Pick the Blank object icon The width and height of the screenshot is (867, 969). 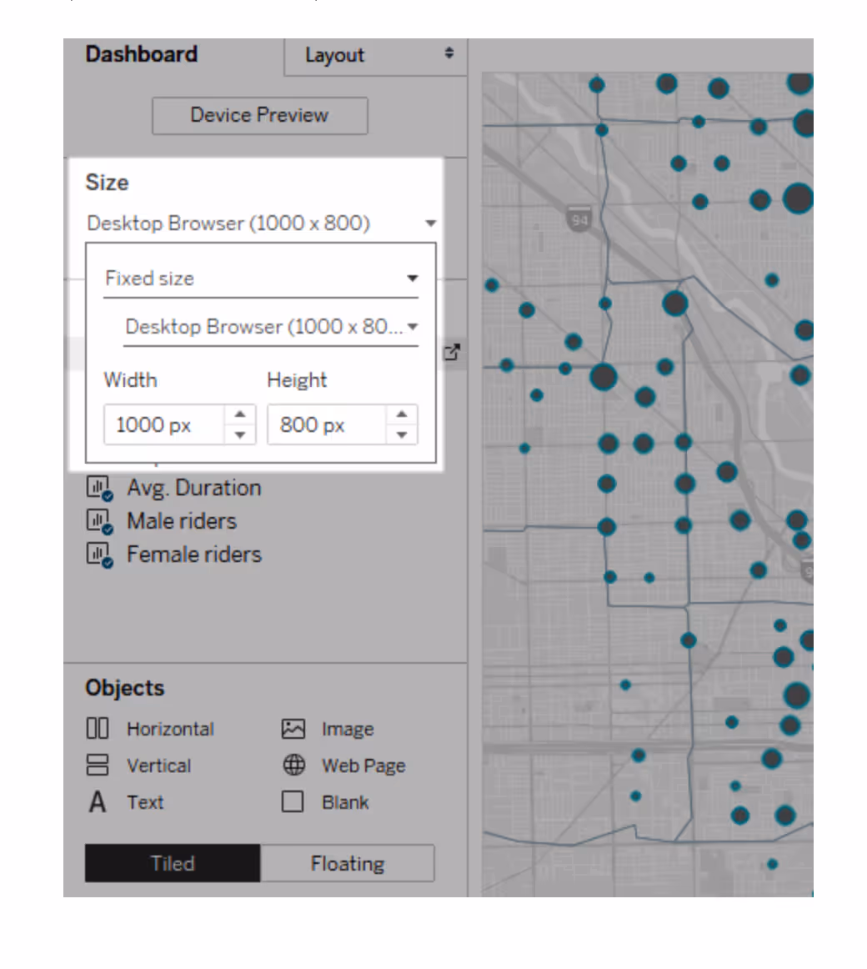(293, 801)
